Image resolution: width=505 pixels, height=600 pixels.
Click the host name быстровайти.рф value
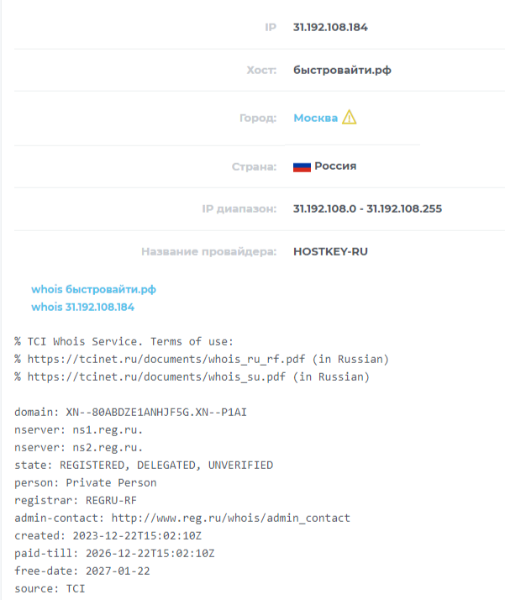pos(342,70)
